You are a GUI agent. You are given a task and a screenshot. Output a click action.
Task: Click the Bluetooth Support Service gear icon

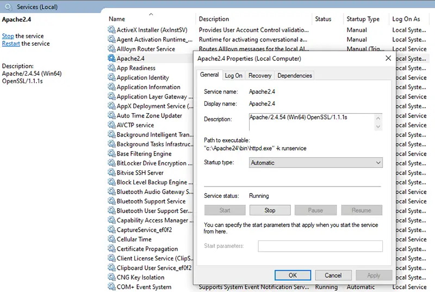(111, 201)
